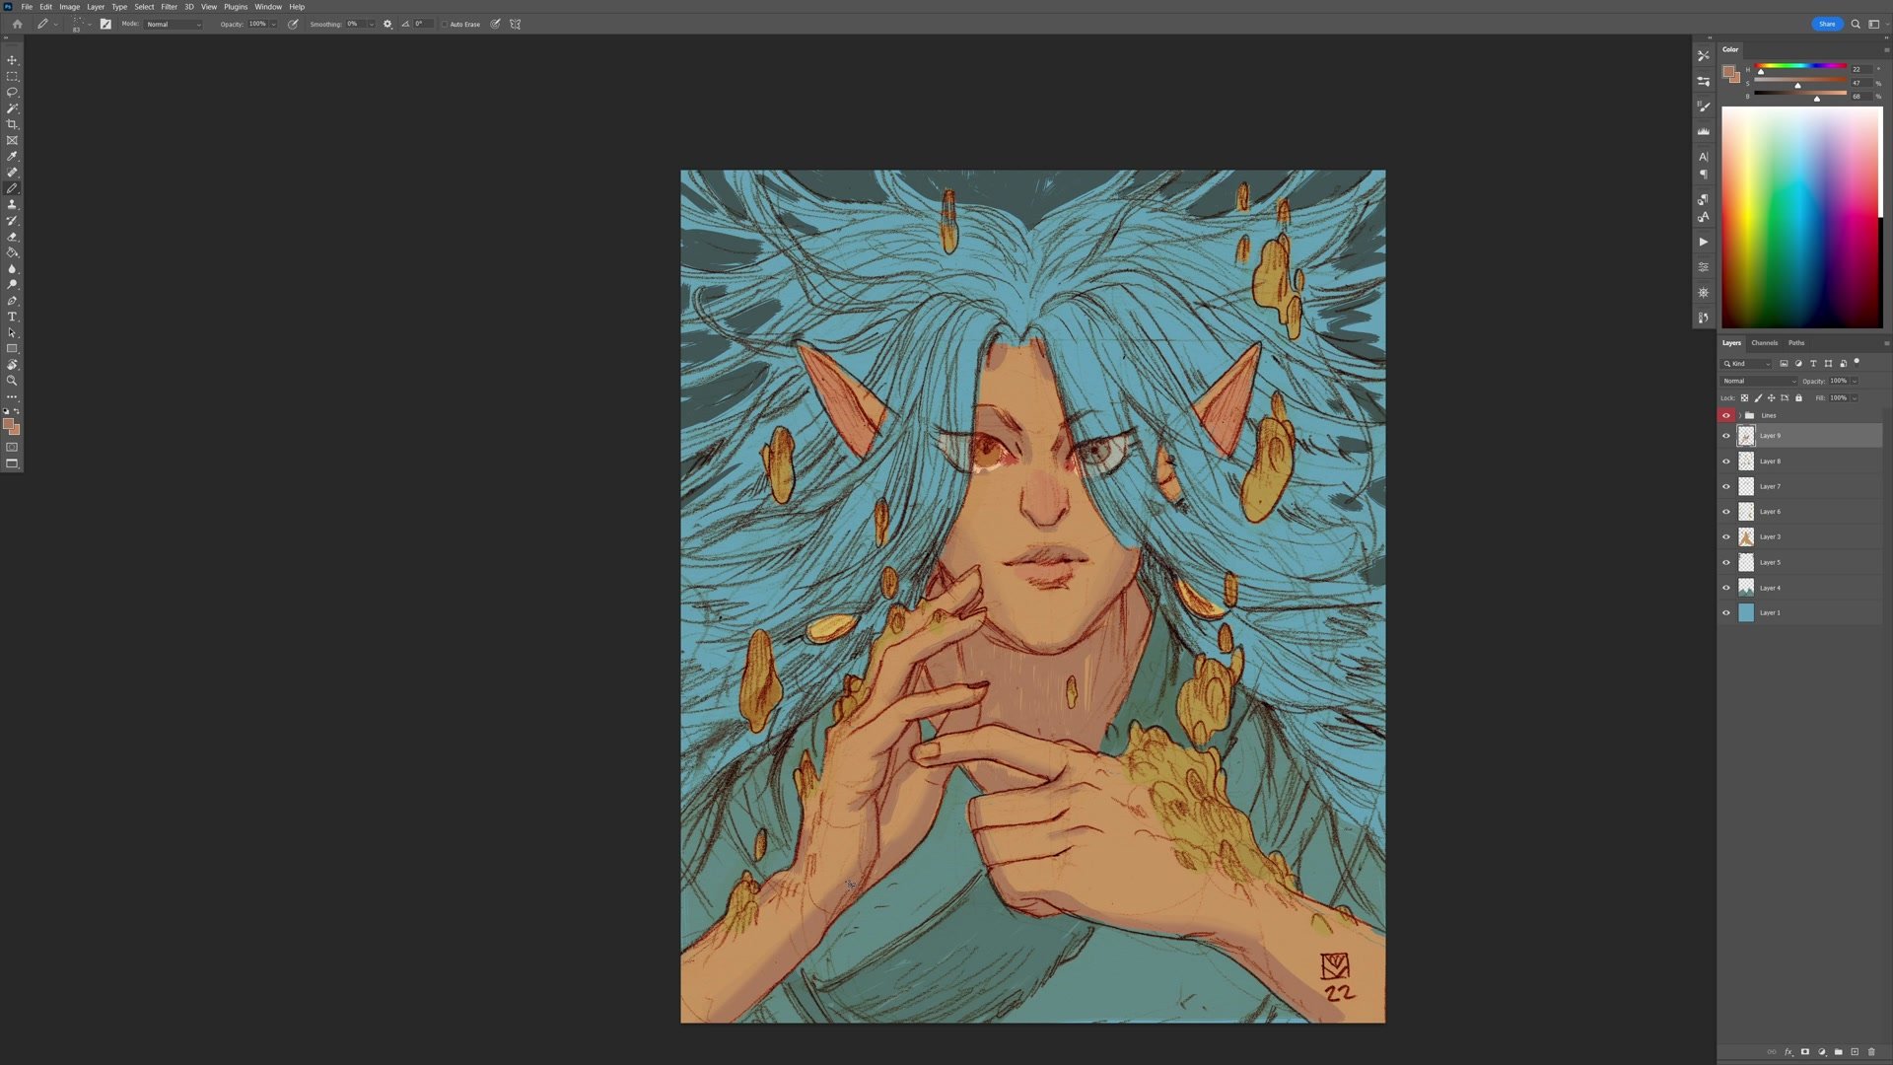Open the Filter menu
Viewport: 1893px width, 1065px height.
click(169, 7)
